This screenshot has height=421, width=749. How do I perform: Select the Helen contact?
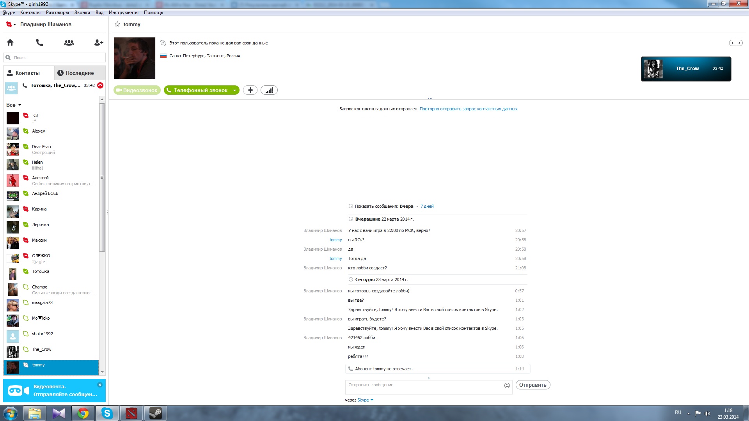(51, 165)
